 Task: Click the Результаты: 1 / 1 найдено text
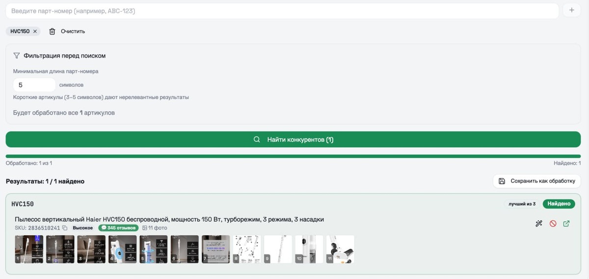pyautogui.click(x=45, y=181)
